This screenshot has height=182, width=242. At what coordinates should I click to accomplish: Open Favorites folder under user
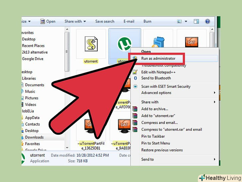point(33,144)
